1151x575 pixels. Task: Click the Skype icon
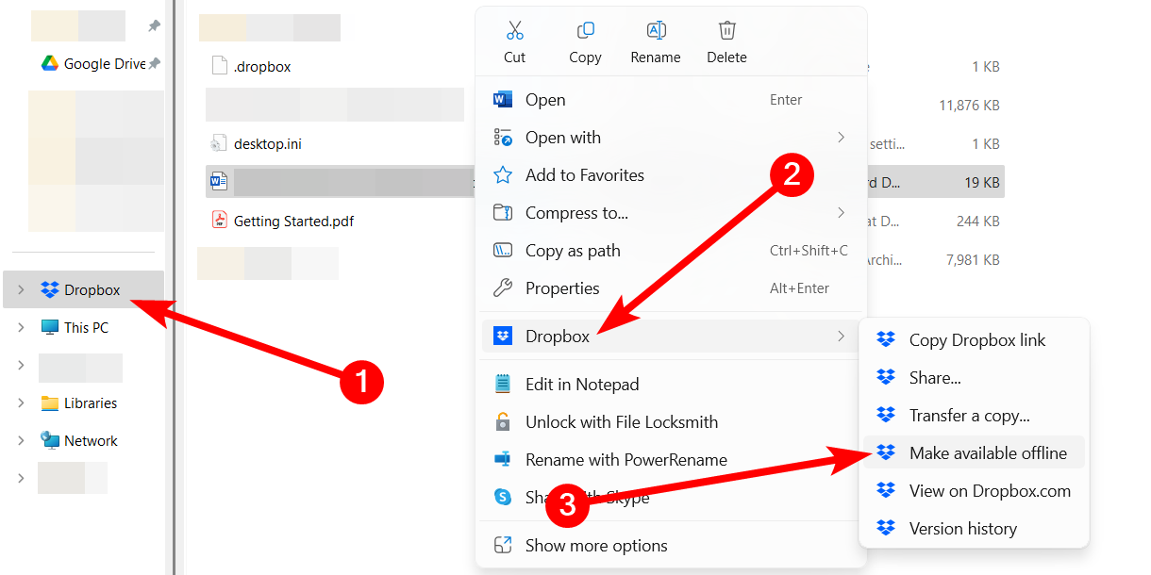click(503, 497)
